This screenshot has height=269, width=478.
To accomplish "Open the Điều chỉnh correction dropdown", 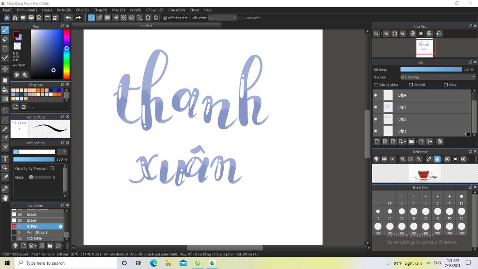I will coord(222,18).
